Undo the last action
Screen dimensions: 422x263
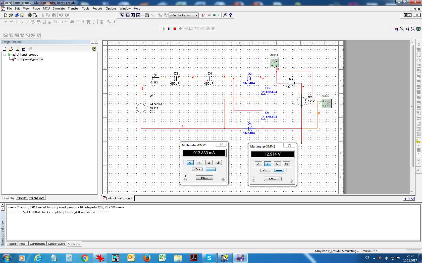pos(61,15)
